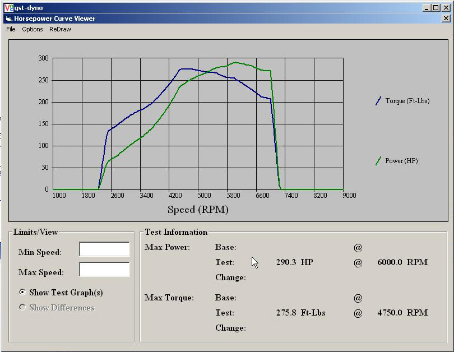
Task: Select the Show Test Graph(s) radio button
Action: click(22, 293)
